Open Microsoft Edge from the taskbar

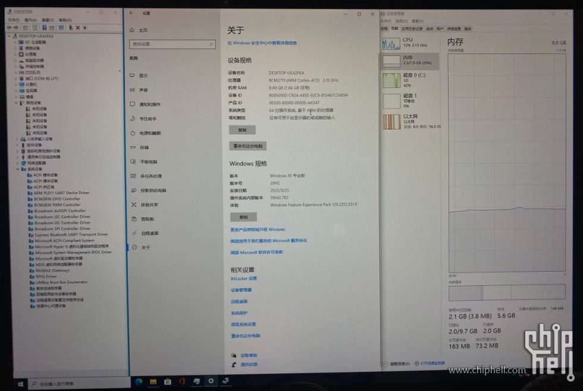click(x=139, y=381)
